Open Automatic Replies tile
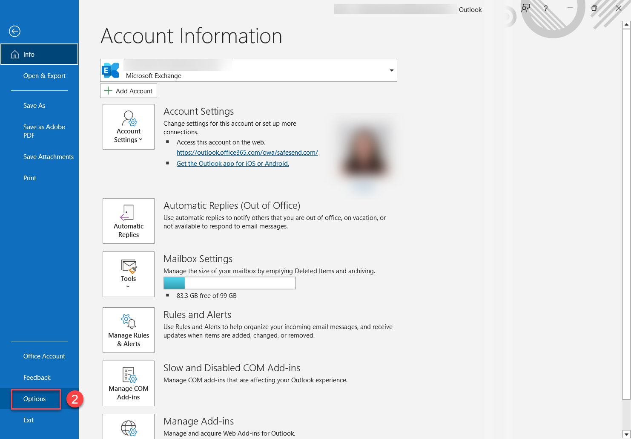This screenshot has width=631, height=439. 129,221
